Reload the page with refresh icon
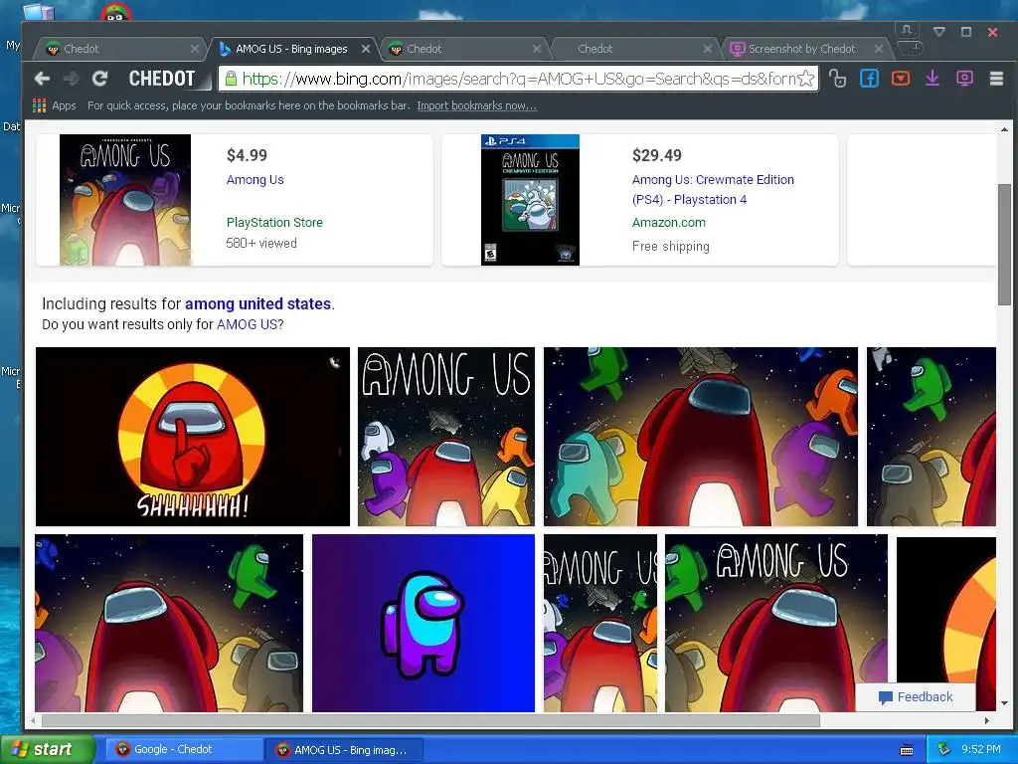 click(99, 79)
